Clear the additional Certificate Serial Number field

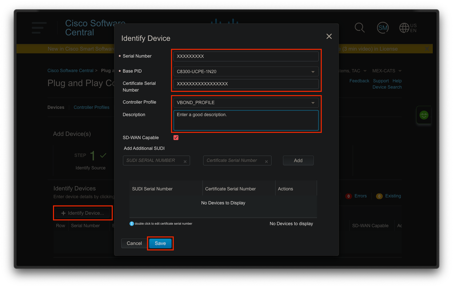(266, 162)
